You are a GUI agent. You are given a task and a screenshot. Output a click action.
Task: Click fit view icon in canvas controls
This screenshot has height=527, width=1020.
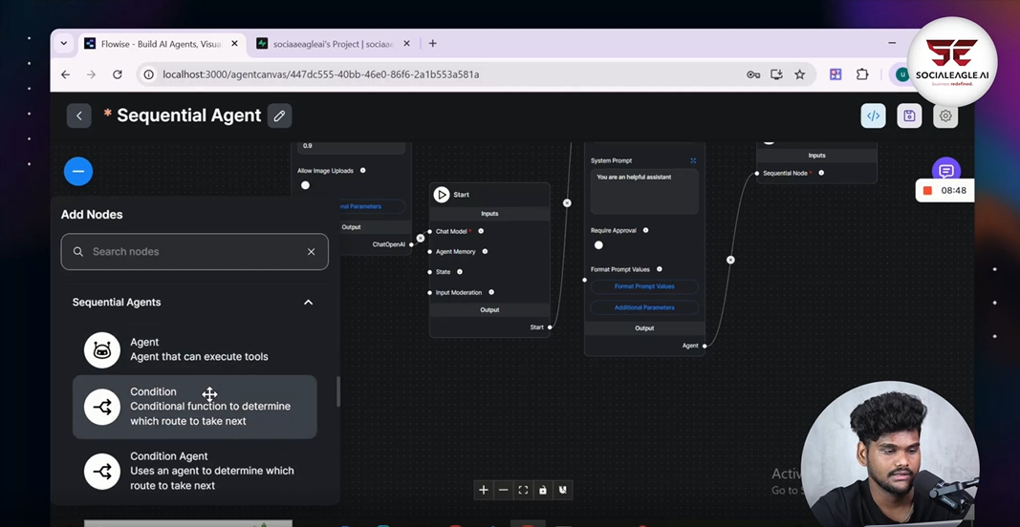point(523,490)
